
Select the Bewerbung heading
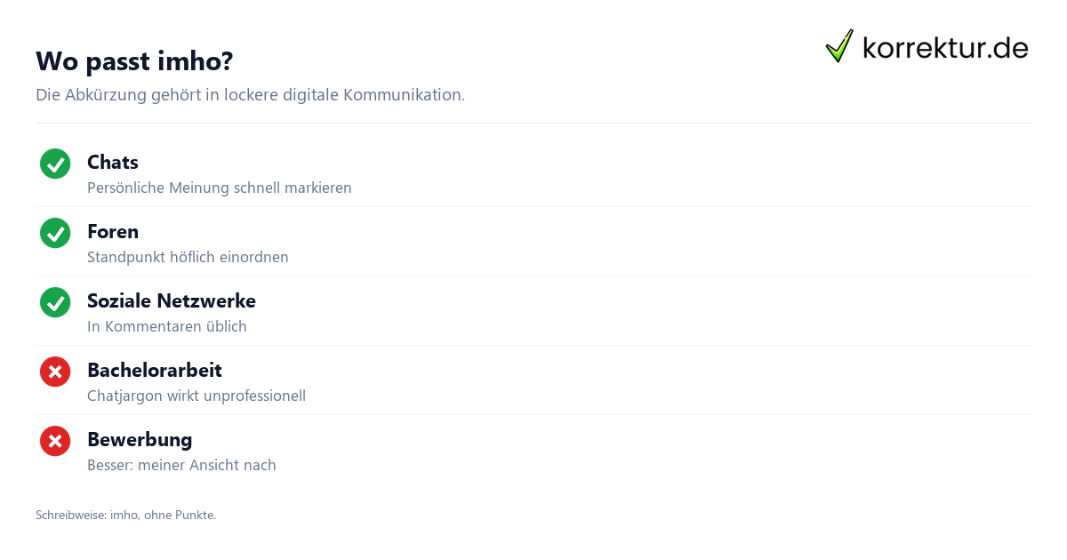point(140,439)
